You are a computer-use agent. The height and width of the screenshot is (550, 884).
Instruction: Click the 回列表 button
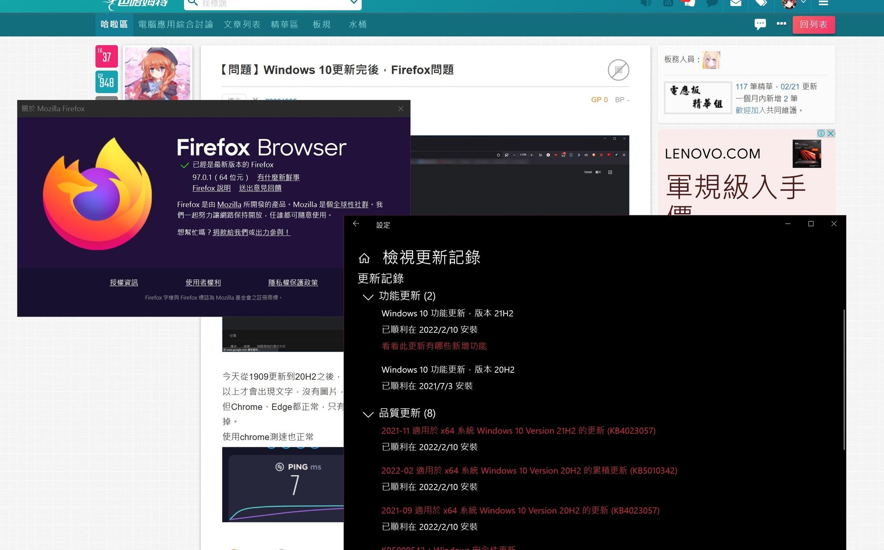[814, 24]
